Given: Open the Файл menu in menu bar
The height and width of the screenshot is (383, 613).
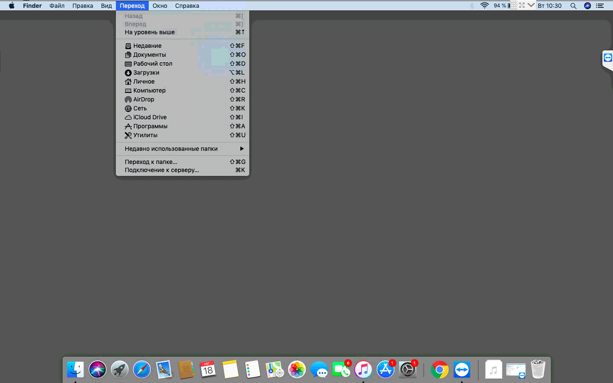Looking at the screenshot, I should pyautogui.click(x=57, y=6).
